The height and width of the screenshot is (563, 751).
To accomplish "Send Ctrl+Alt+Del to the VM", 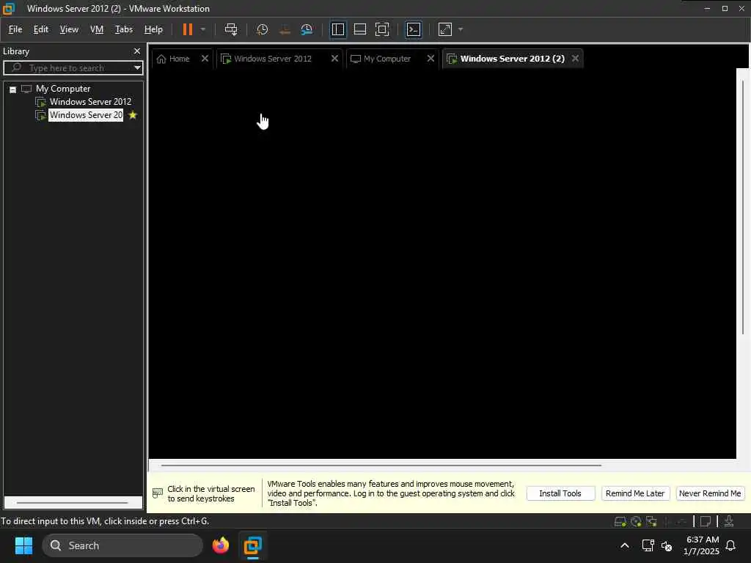I will 231,29.
